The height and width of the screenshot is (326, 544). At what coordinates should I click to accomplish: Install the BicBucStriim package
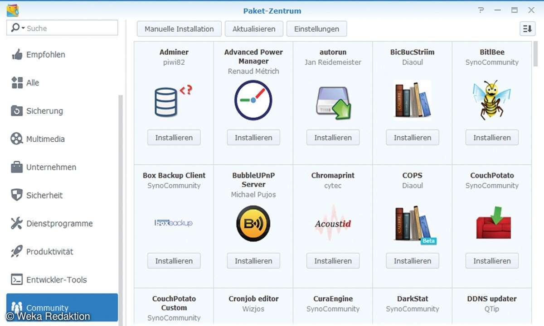412,138
